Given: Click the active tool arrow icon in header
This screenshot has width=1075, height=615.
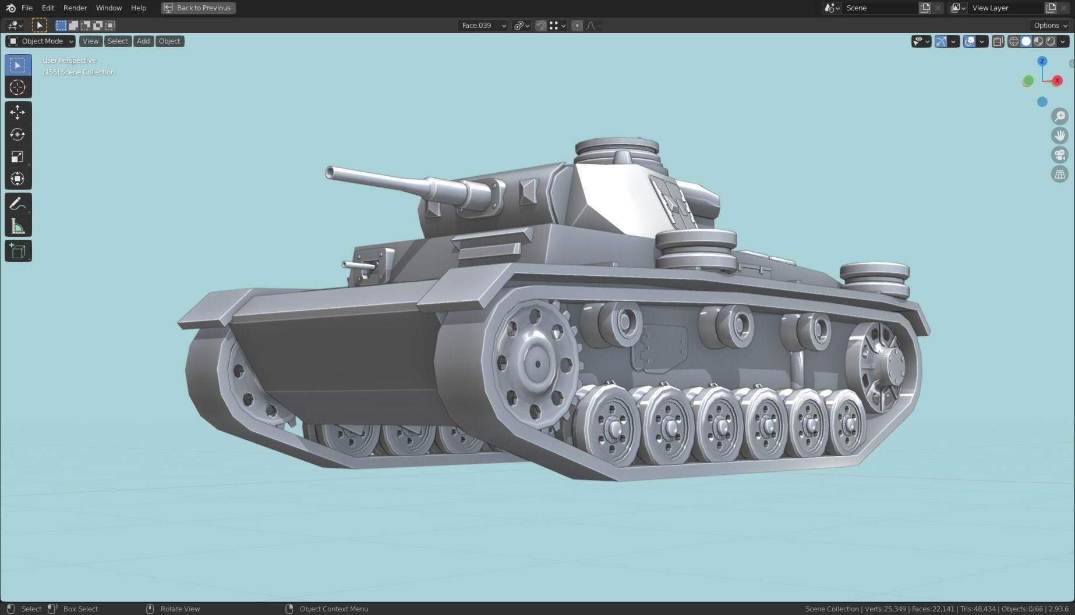Looking at the screenshot, I should 39,25.
